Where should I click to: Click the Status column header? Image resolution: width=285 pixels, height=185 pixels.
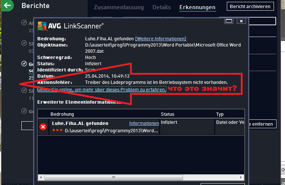pos(168,114)
